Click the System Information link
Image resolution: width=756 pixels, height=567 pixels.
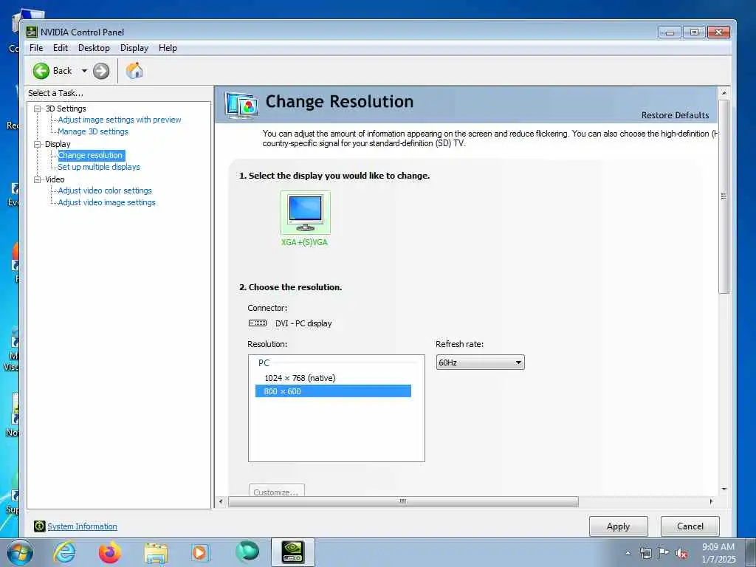tap(83, 526)
